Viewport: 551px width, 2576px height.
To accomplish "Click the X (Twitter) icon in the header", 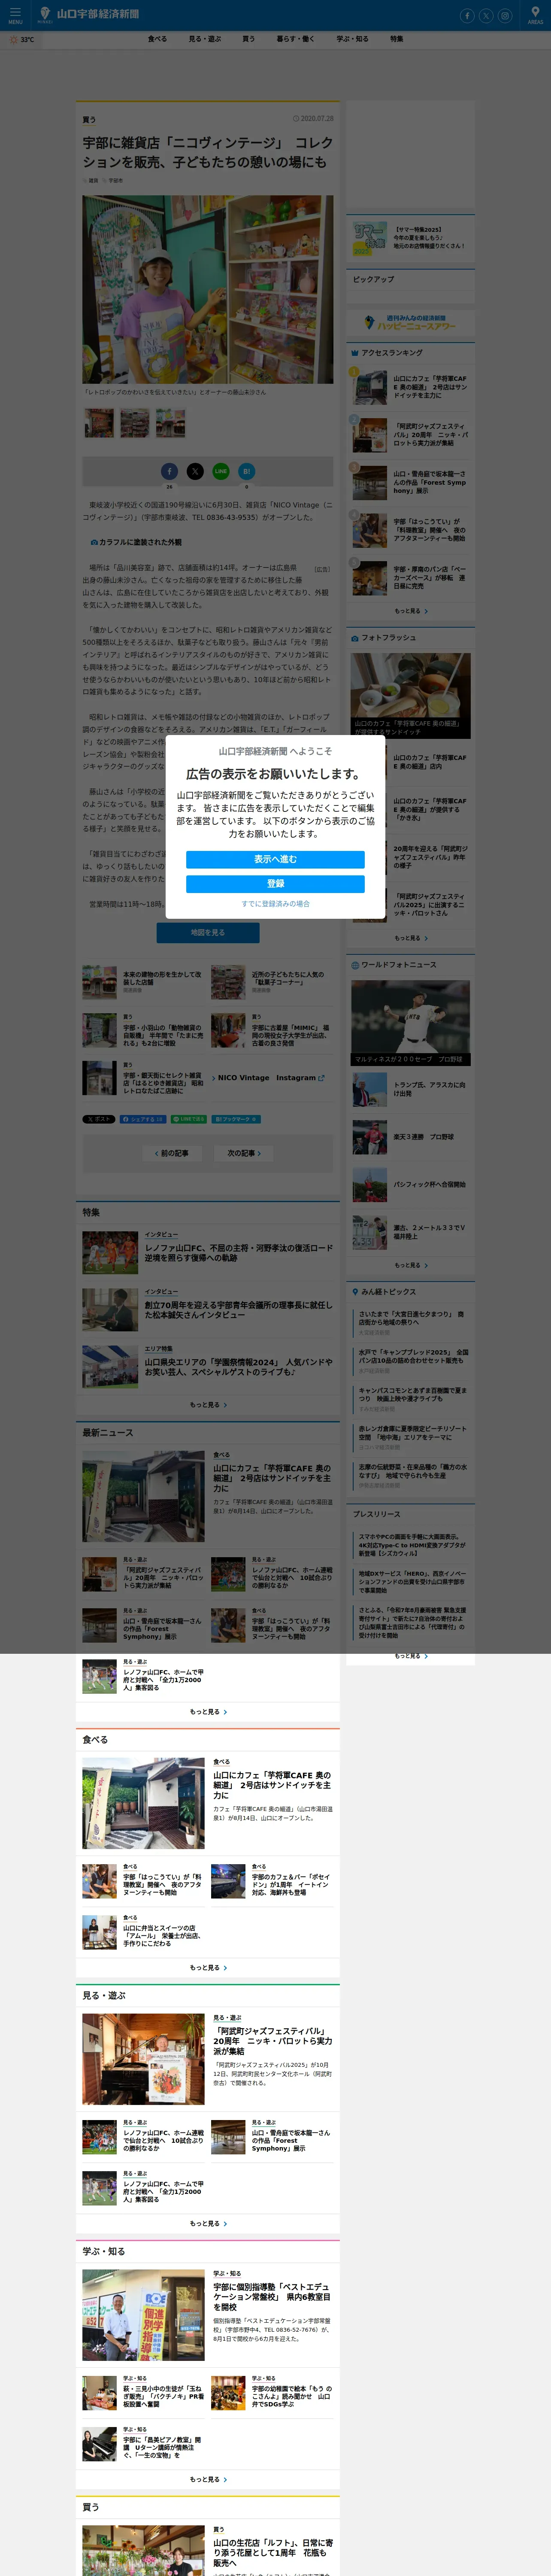I will coord(486,15).
